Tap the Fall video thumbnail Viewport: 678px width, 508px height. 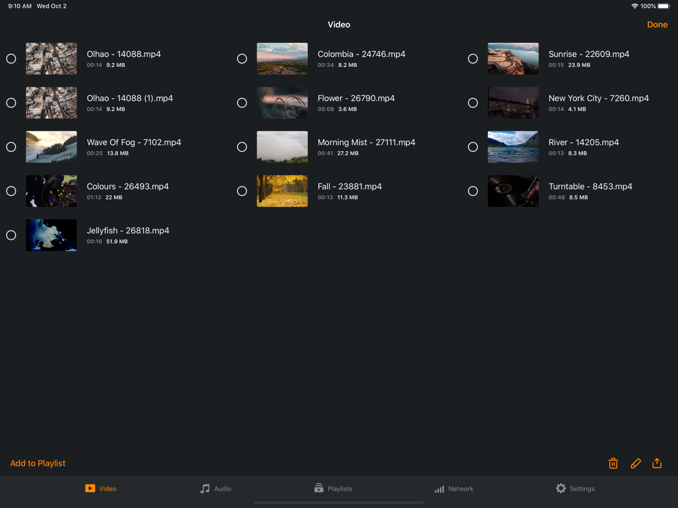tap(282, 191)
